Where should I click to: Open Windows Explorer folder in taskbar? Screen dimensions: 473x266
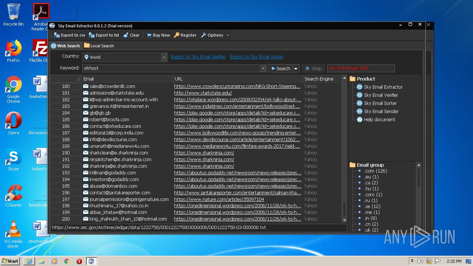pos(42,261)
